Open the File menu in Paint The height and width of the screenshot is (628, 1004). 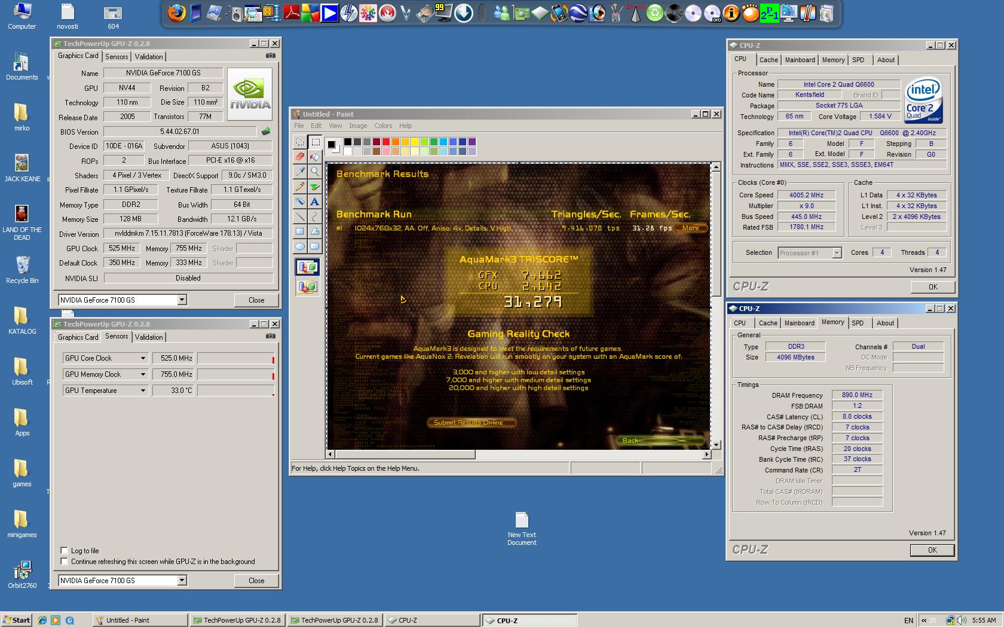(x=299, y=126)
